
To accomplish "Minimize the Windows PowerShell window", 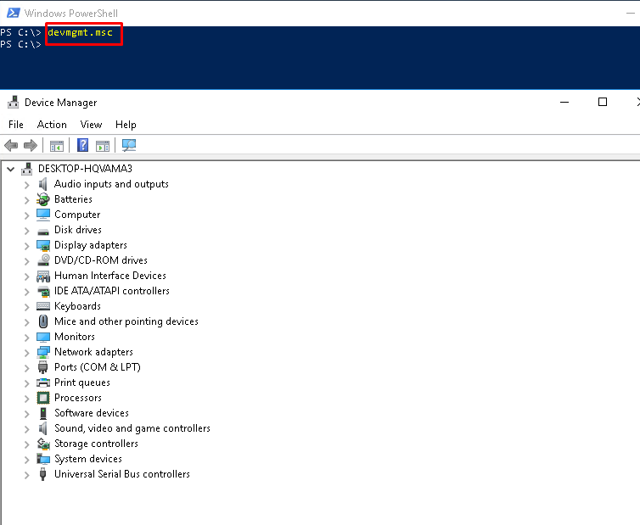I will pos(630,13).
